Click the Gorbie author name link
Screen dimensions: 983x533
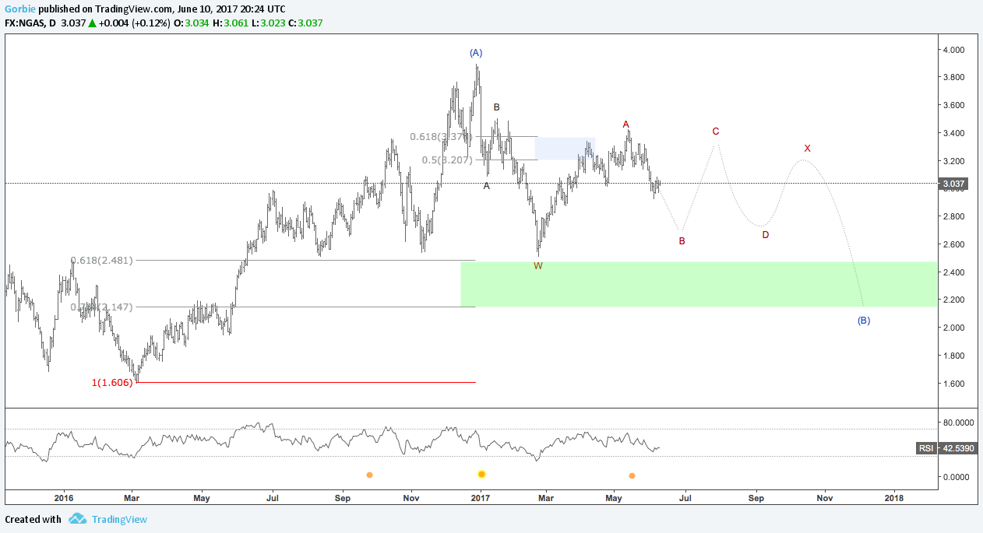click(x=20, y=9)
